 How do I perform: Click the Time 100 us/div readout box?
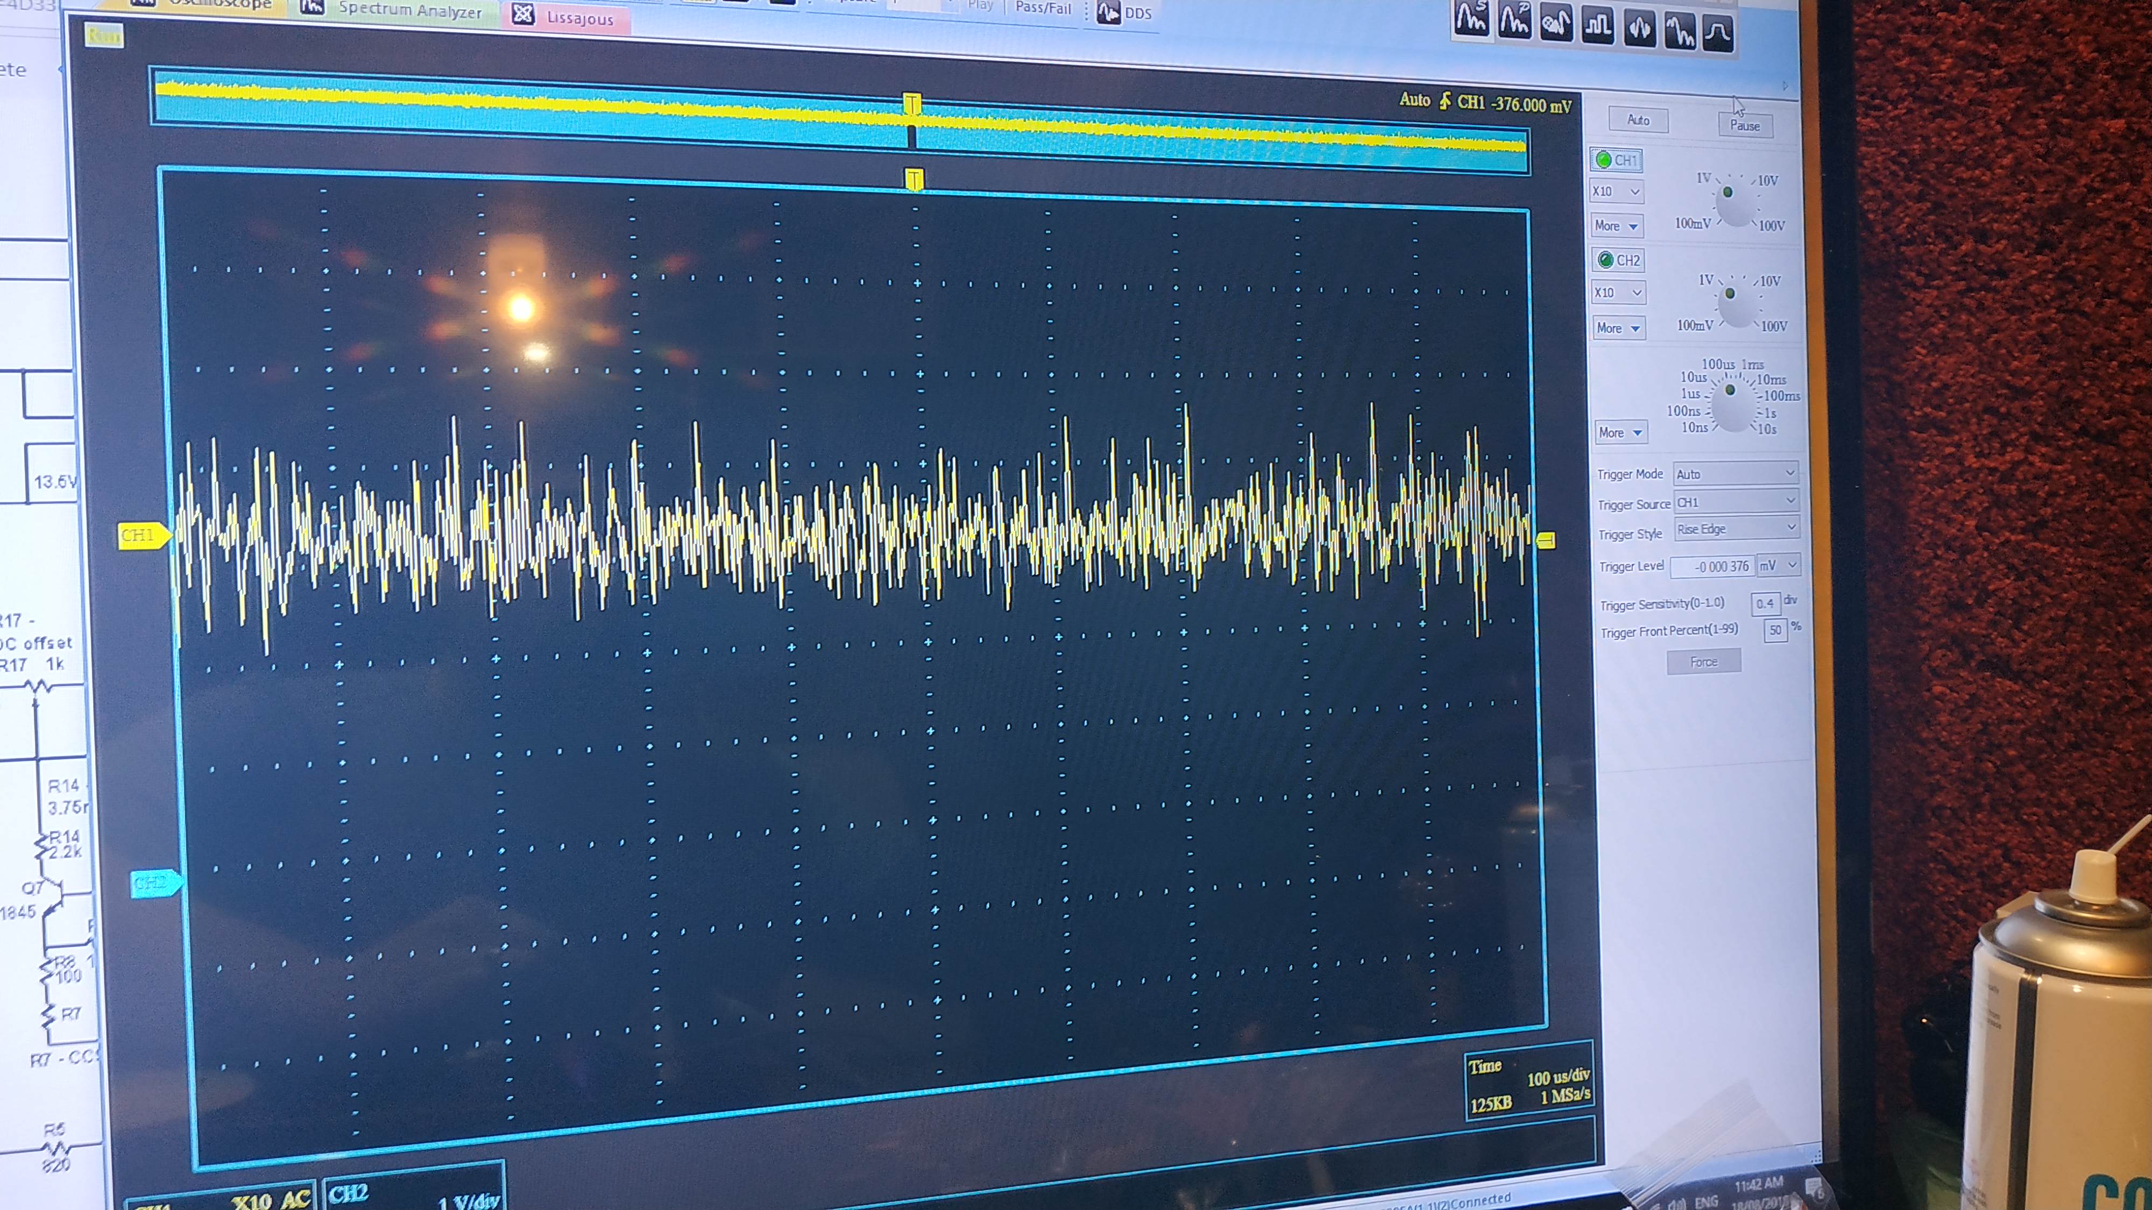click(1529, 1080)
